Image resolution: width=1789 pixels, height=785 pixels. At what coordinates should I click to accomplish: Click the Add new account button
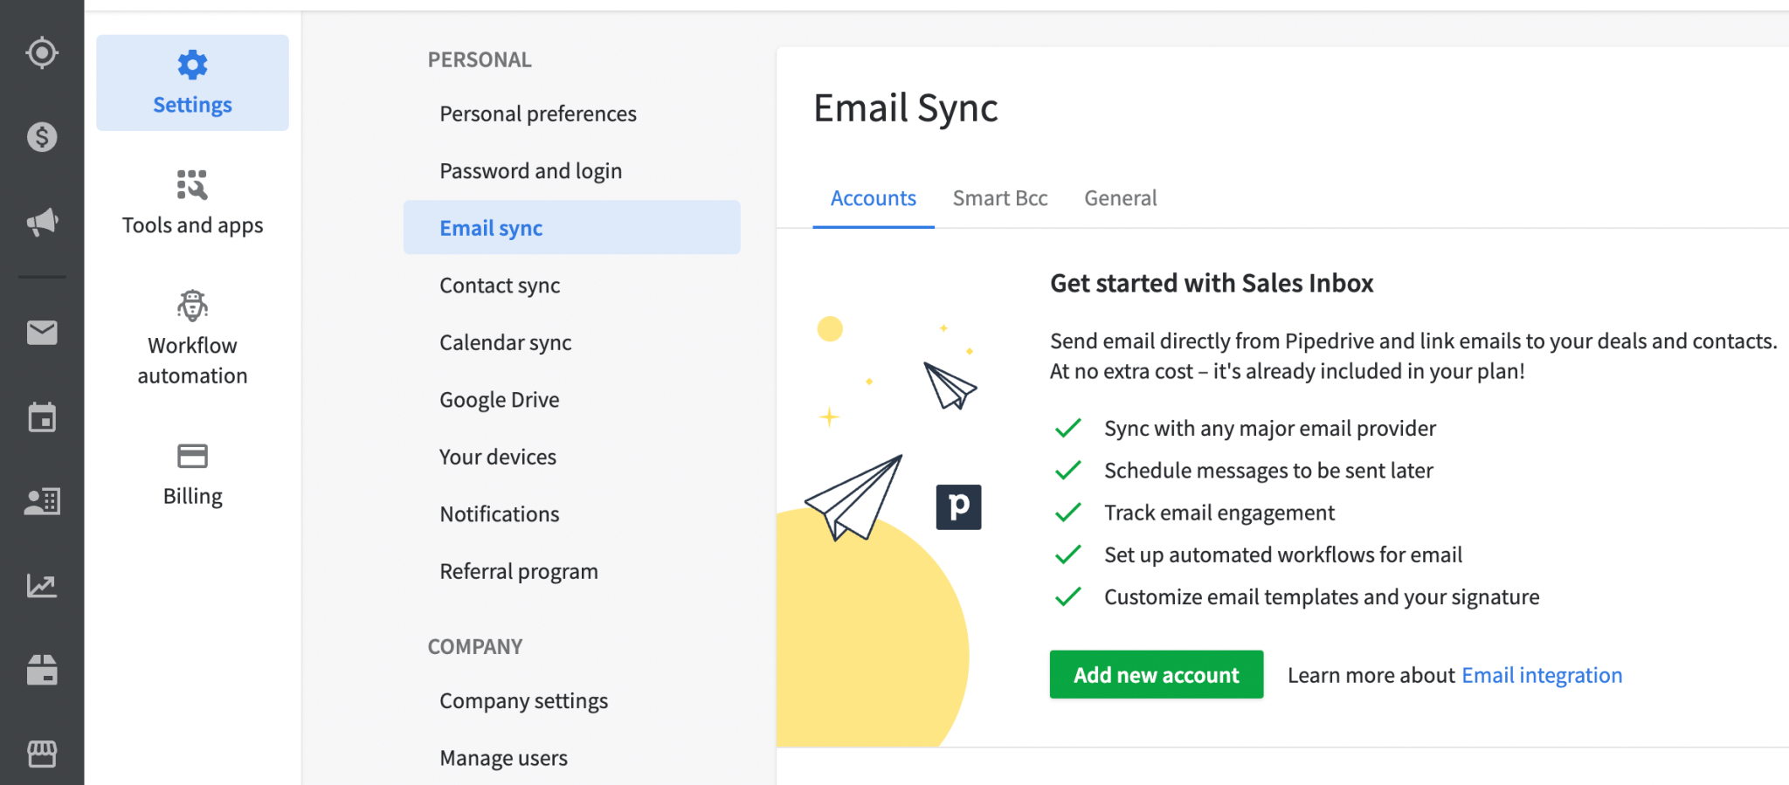coord(1156,674)
